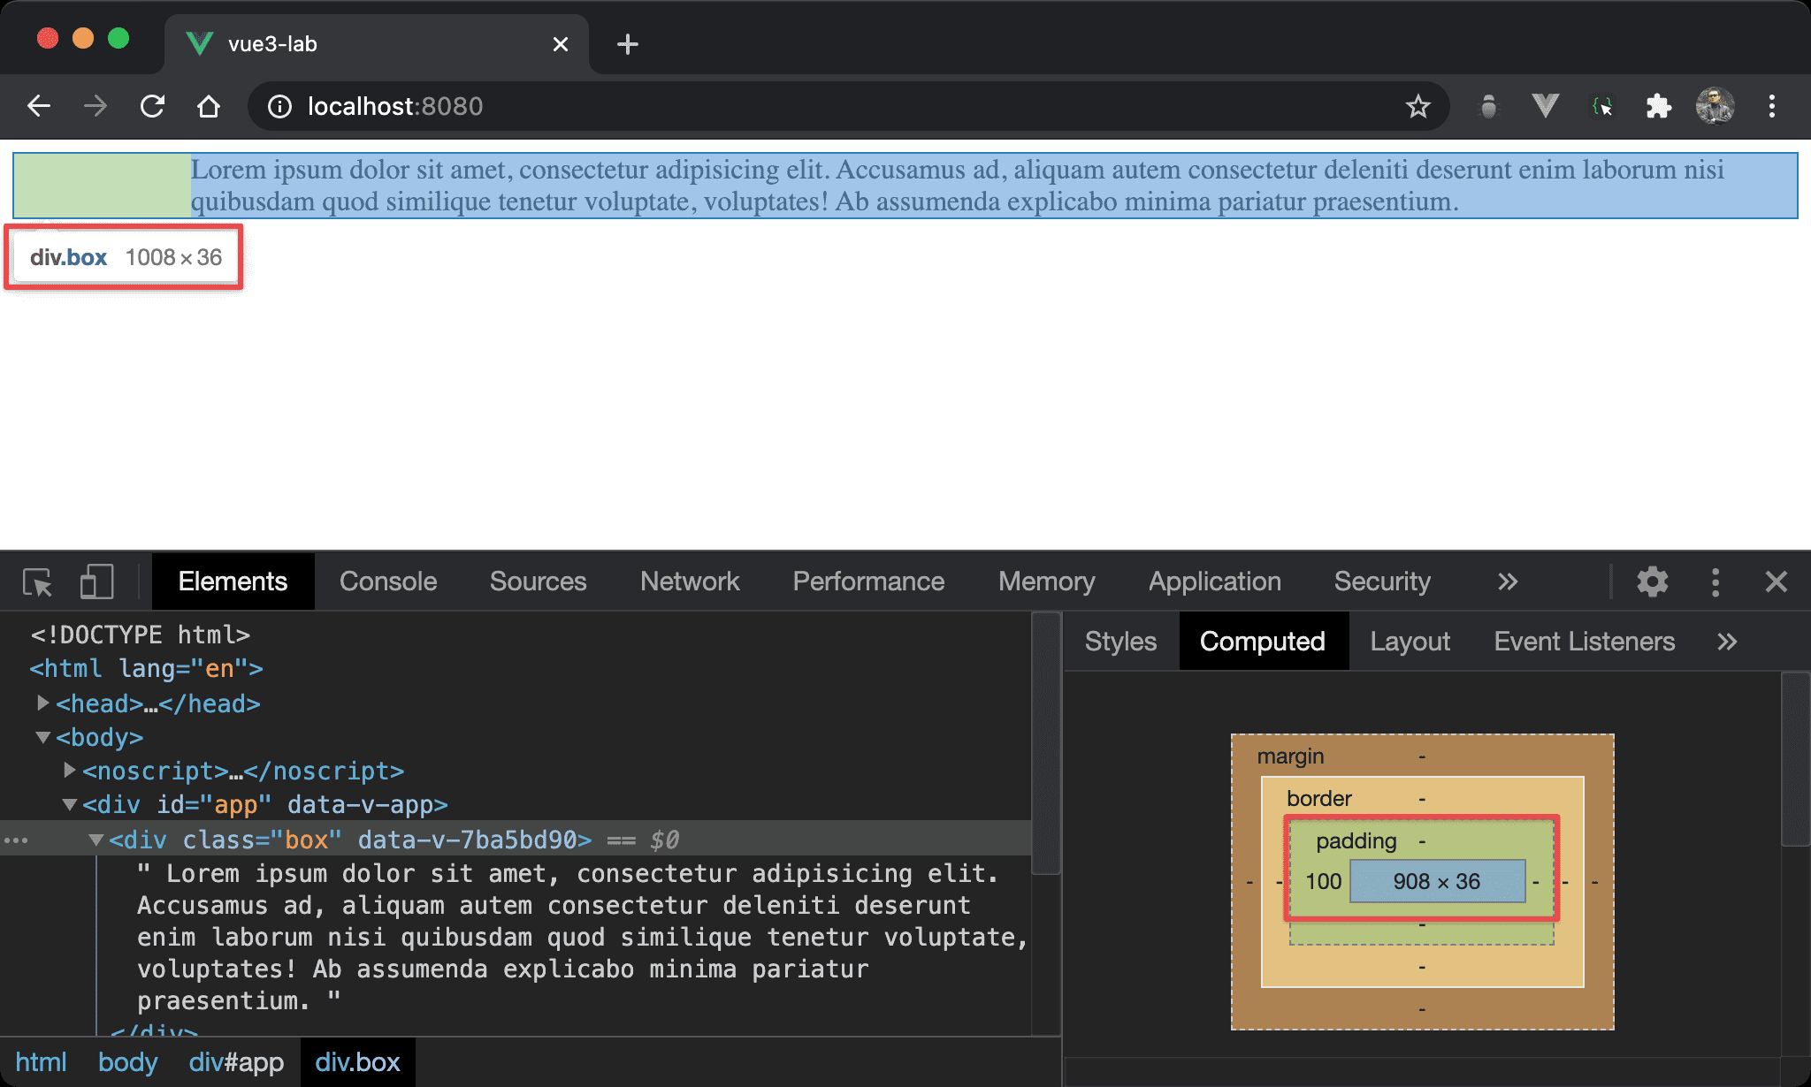Open the DevTools three-dot menu

point(1715,582)
